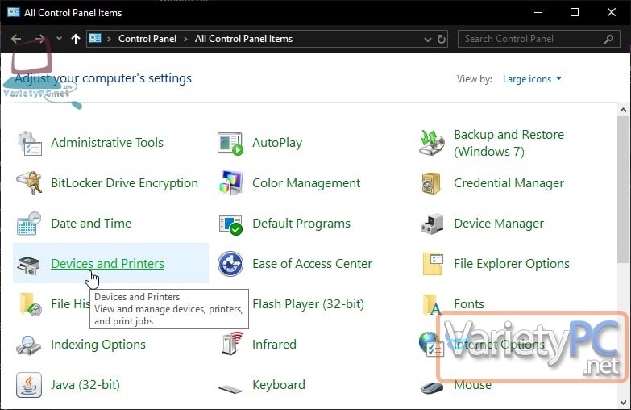
Task: Open the Credential Manager link
Action: click(509, 183)
